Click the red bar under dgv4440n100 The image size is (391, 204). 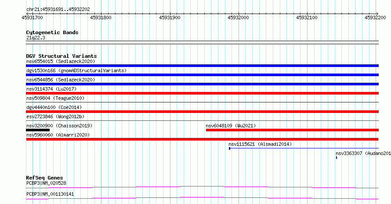202,112
